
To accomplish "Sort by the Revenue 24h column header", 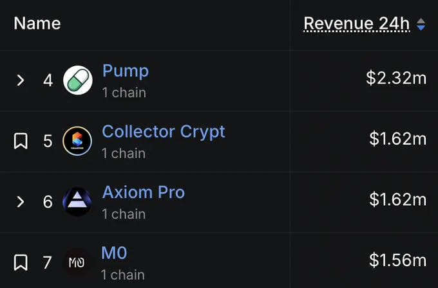I will click(357, 23).
